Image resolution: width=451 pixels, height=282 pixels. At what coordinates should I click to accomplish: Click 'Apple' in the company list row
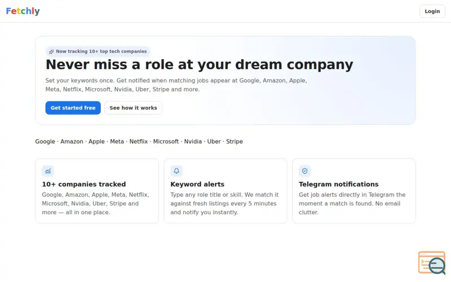click(x=96, y=142)
